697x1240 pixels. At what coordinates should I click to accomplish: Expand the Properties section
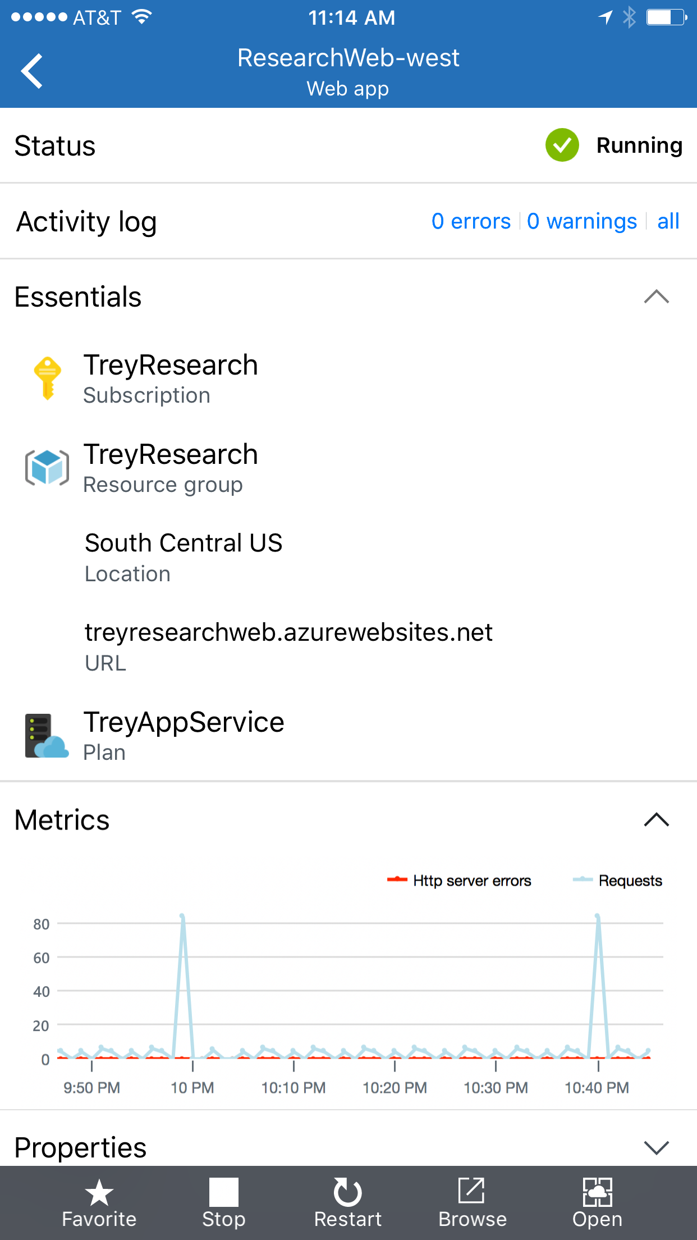pos(657,1147)
